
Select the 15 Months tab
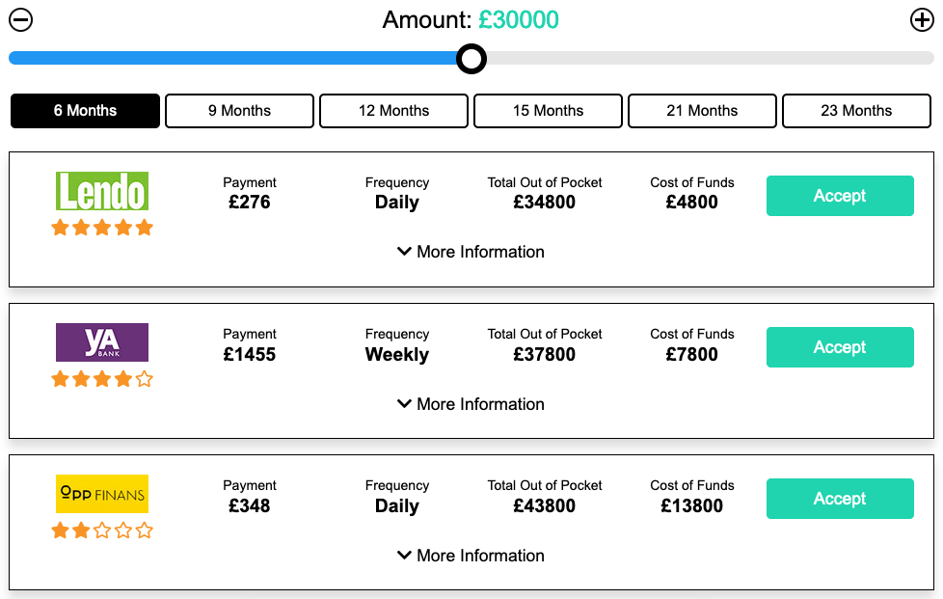[548, 111]
